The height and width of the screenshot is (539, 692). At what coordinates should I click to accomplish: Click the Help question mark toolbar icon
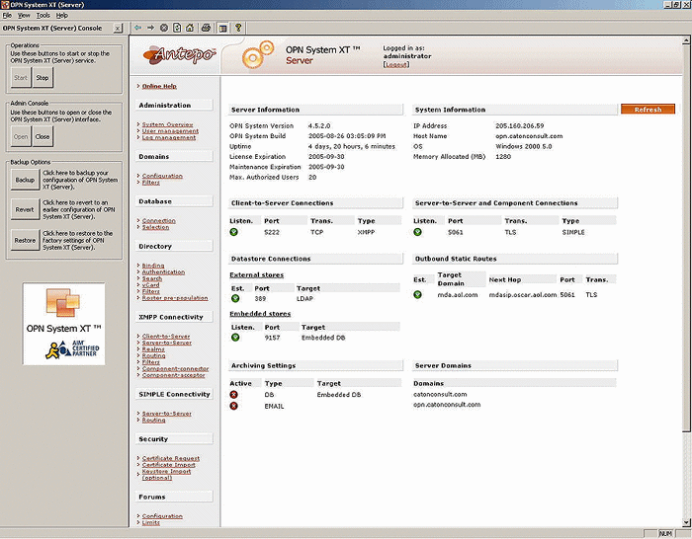238,28
